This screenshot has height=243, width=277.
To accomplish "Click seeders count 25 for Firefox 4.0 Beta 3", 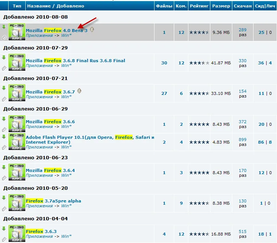I will pyautogui.click(x=261, y=32).
